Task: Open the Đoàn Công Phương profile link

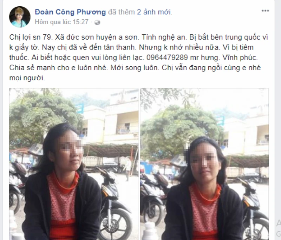Action: click(x=70, y=12)
